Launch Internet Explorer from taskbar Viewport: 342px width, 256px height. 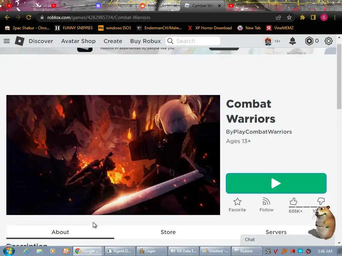pyautogui.click(x=26, y=251)
